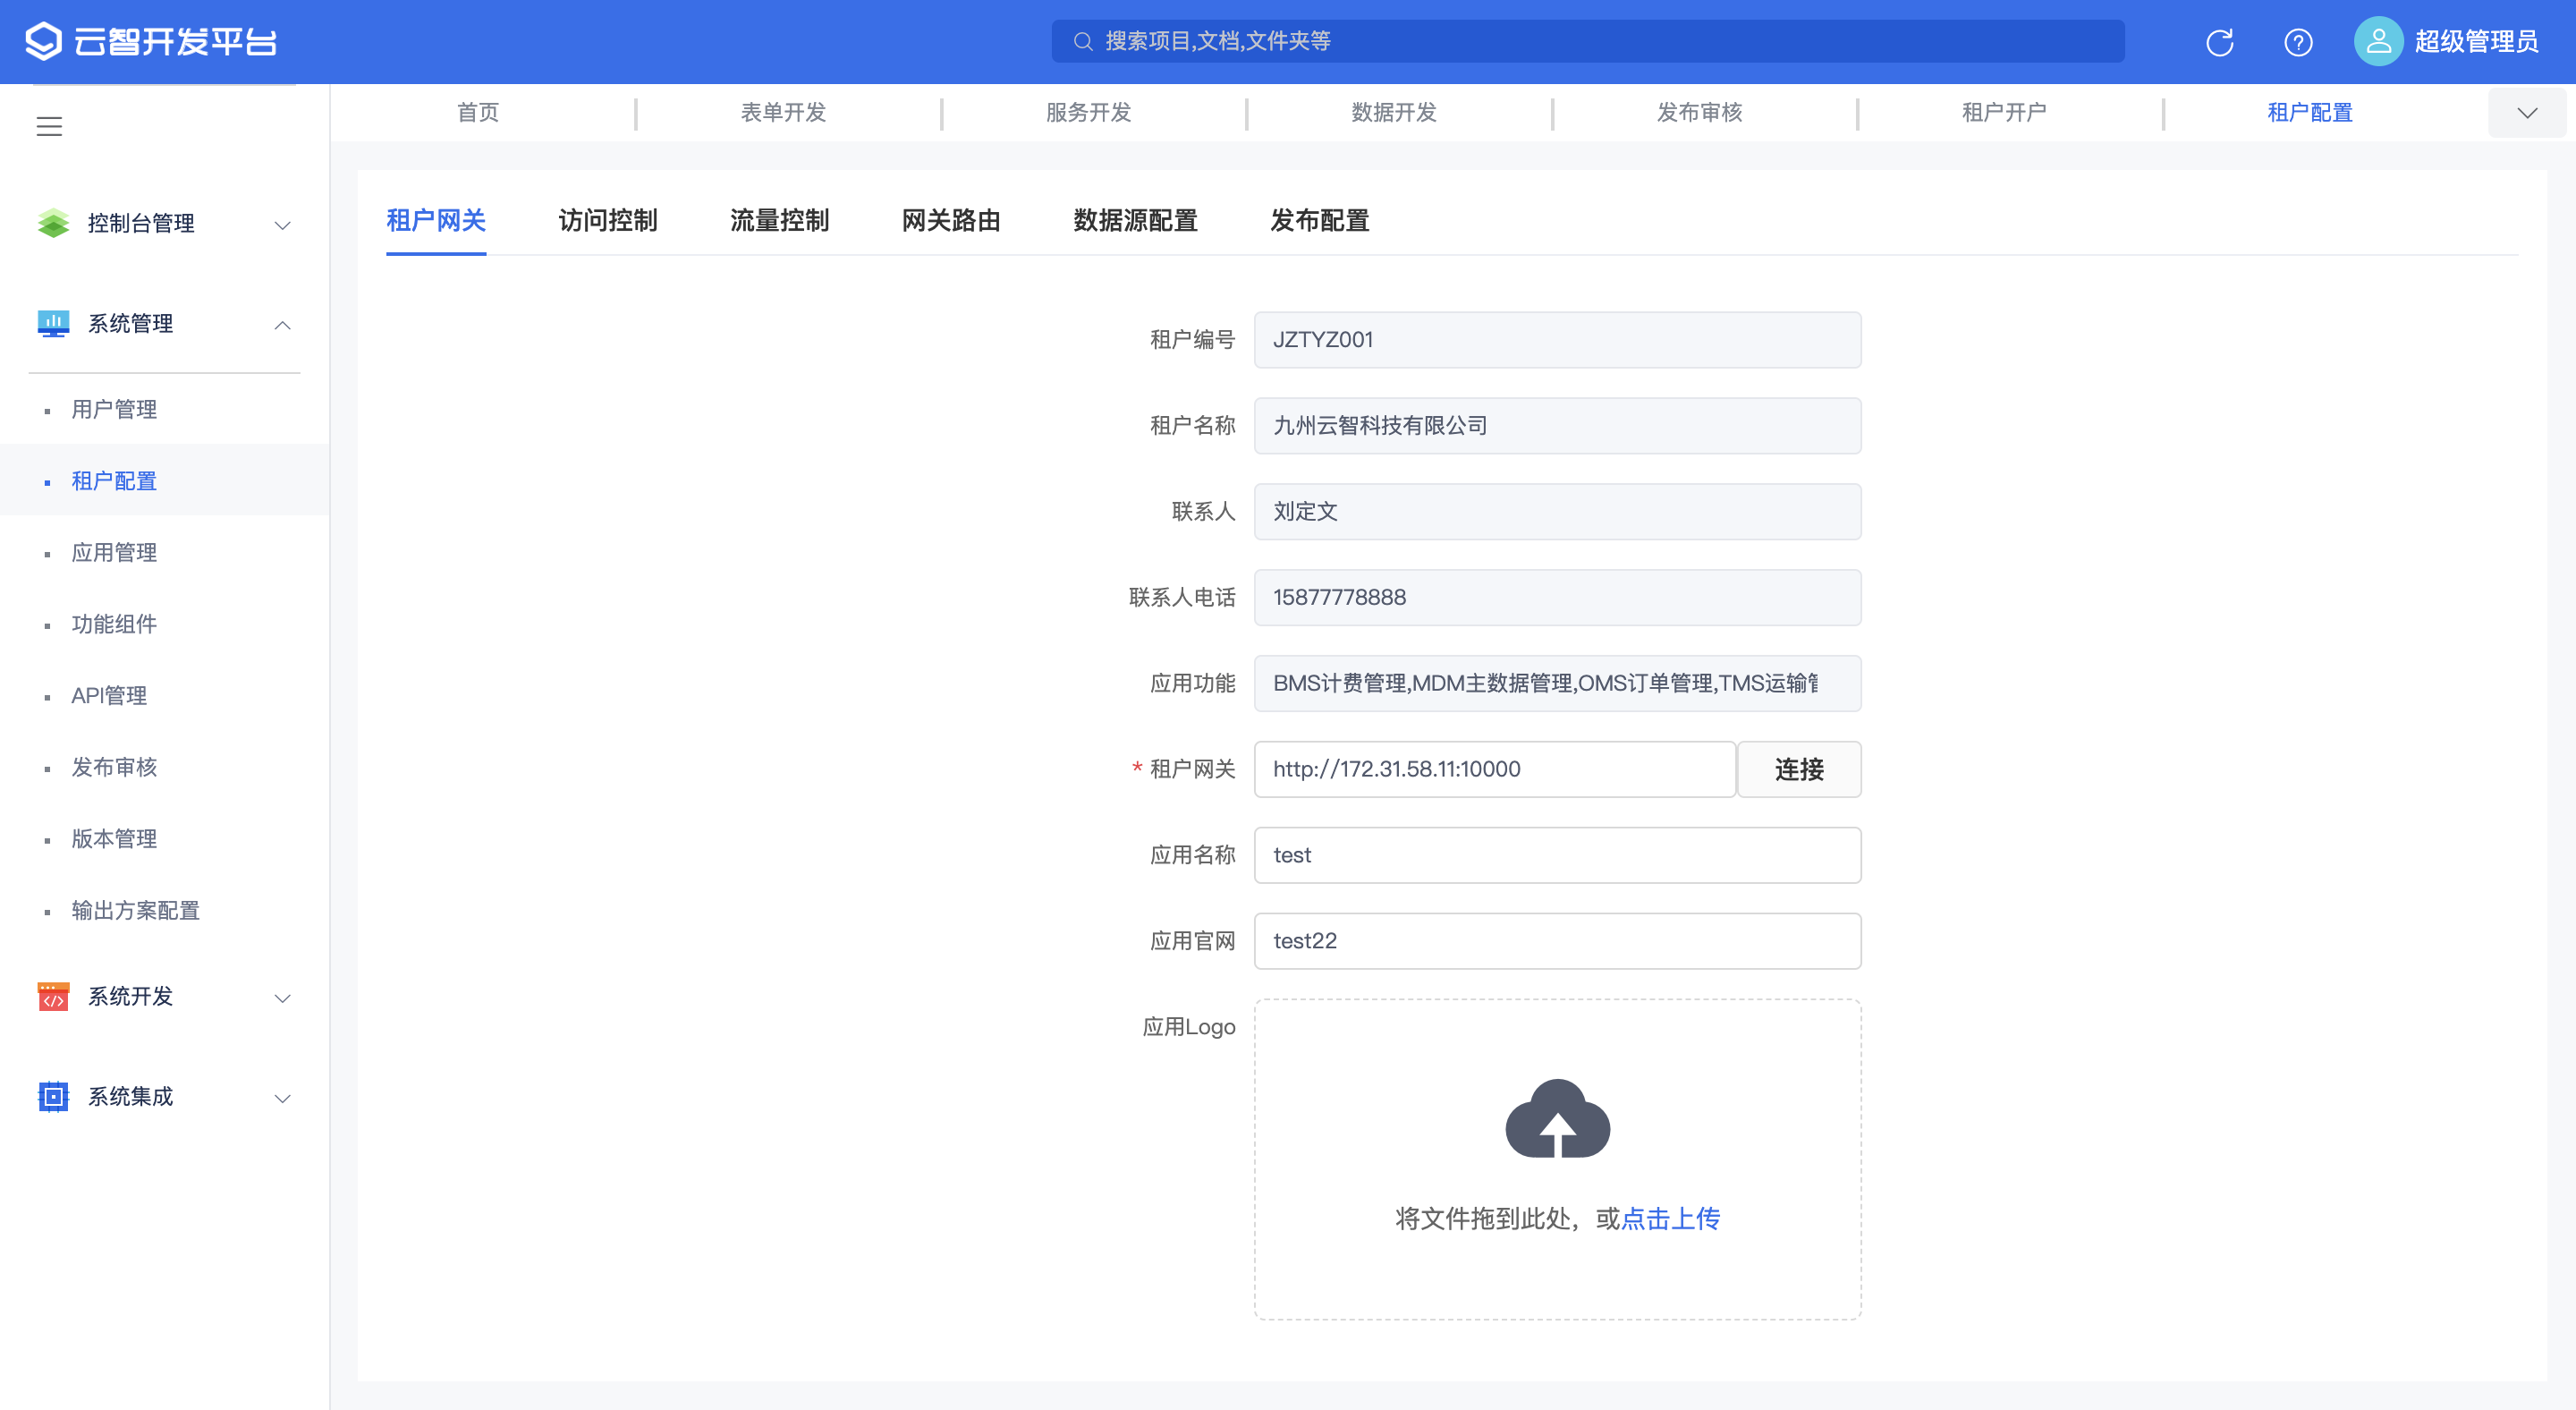Screen dimensions: 2576x1410
Task: Click the 联系人电话 field
Action: pos(1557,598)
